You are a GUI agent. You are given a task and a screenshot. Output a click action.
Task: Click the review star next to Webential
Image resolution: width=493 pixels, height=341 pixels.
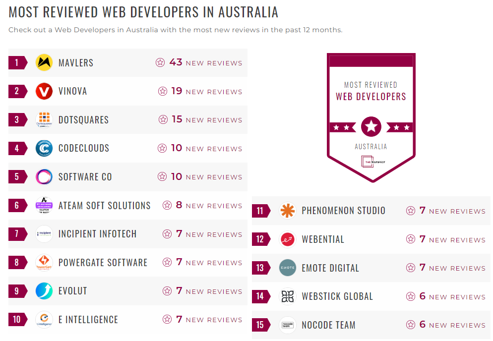pyautogui.click(x=411, y=239)
